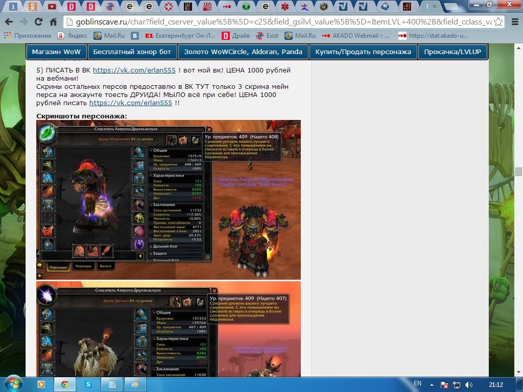Switch to the World of Warcraft tab
This screenshot has width=523, height=392.
[323, 6]
